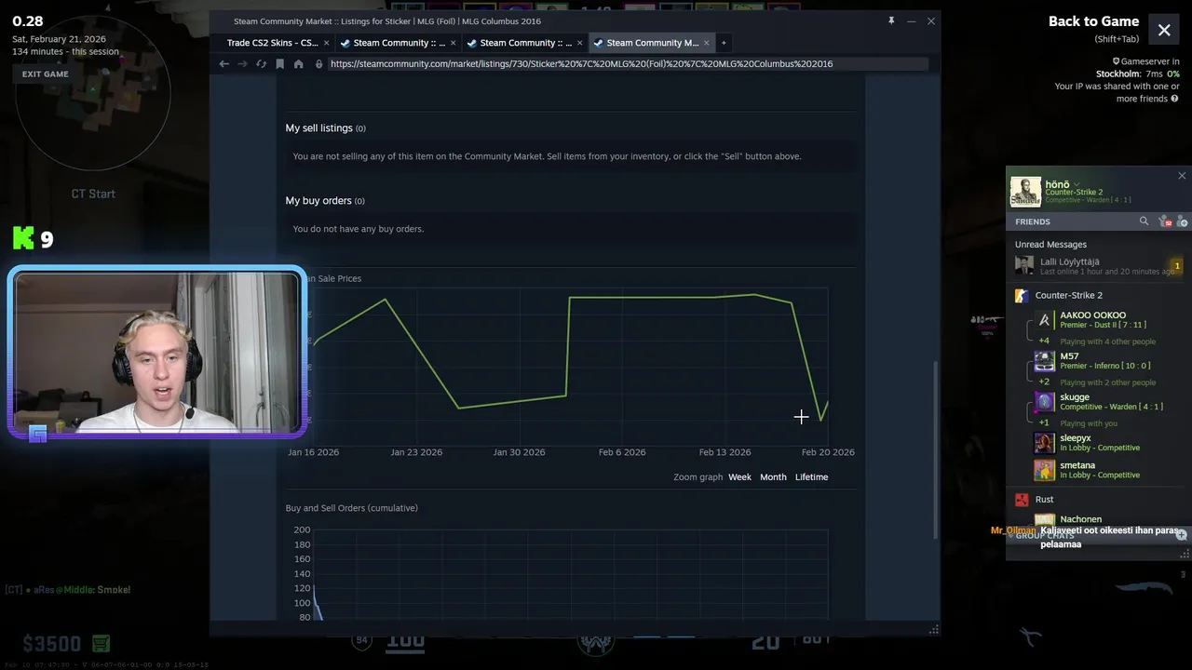Image resolution: width=1192 pixels, height=670 pixels.
Task: Expand +1 players with skugge
Action: point(1044,423)
